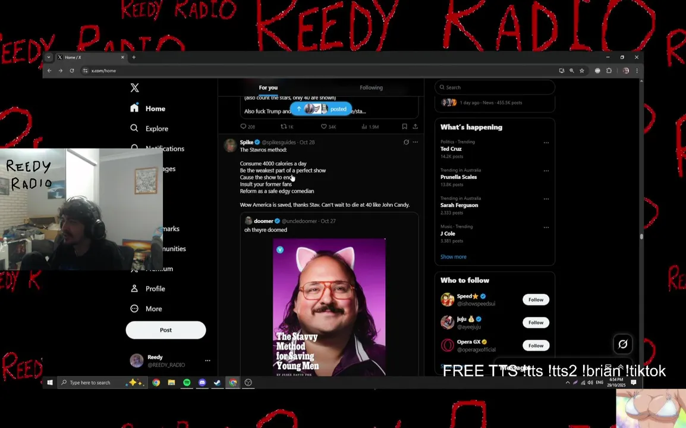Image resolution: width=686 pixels, height=428 pixels.
Task: Open Profile in the sidebar
Action: [x=148, y=288]
